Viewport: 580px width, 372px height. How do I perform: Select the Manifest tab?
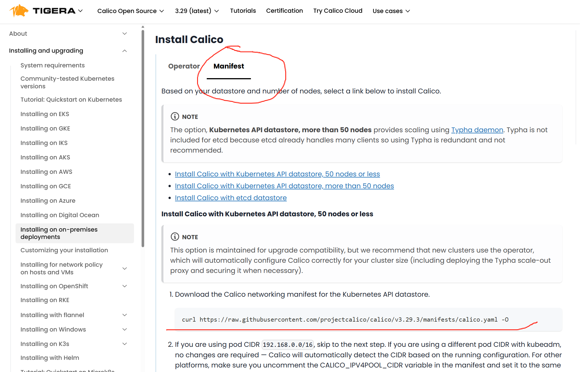(x=229, y=66)
